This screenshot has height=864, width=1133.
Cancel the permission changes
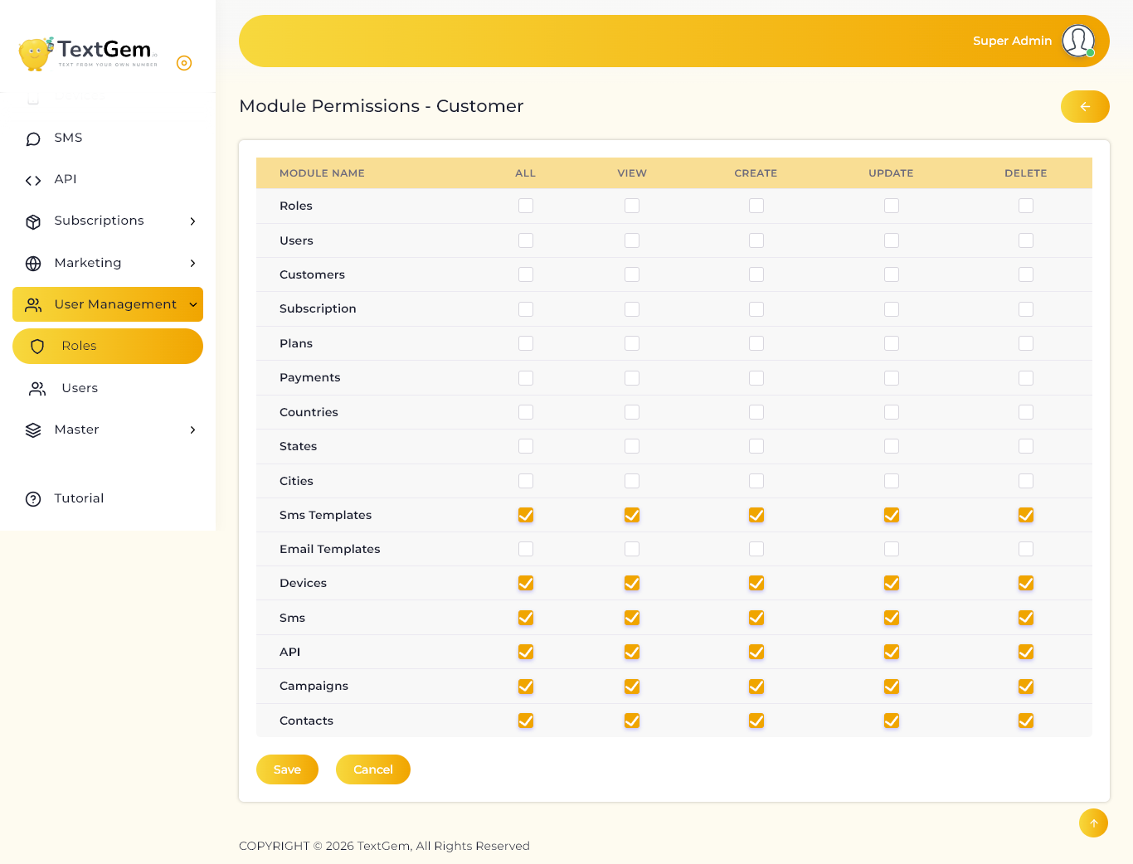click(x=373, y=769)
